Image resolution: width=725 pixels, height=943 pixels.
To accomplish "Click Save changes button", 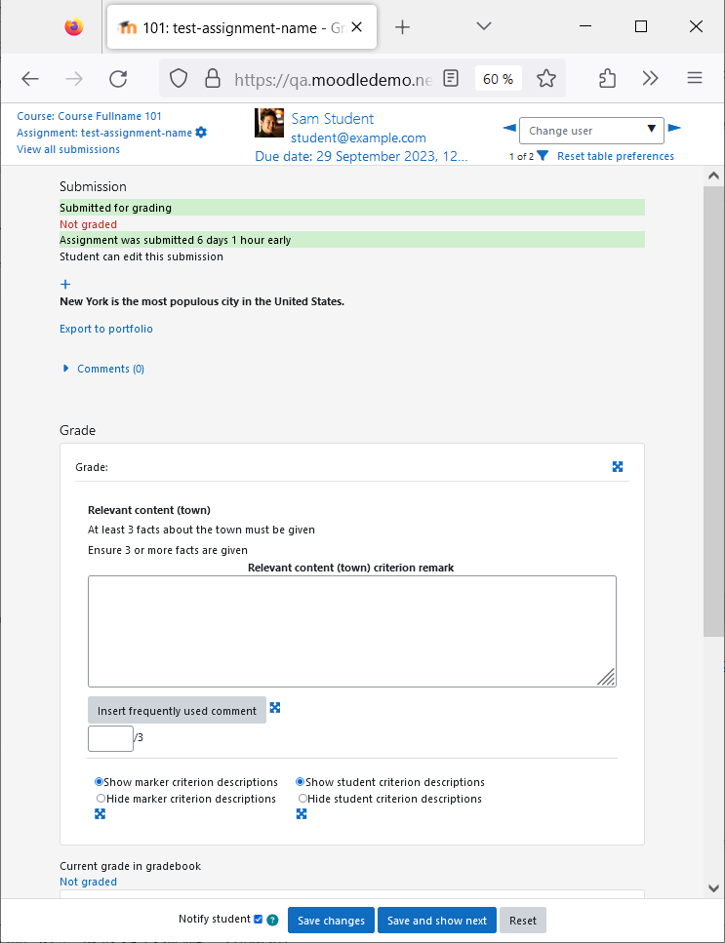I will pyautogui.click(x=331, y=921).
